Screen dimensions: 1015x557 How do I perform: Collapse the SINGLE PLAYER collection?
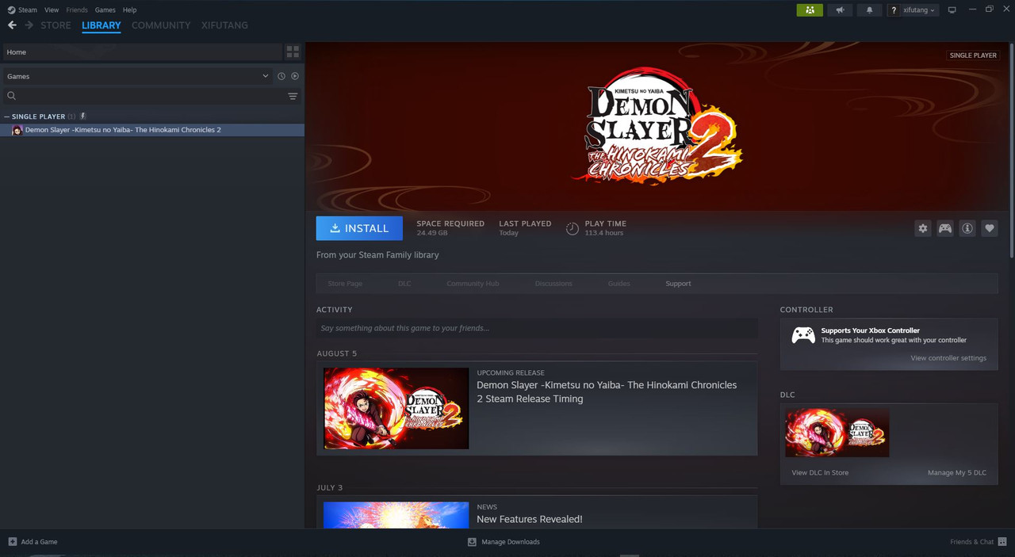7,116
